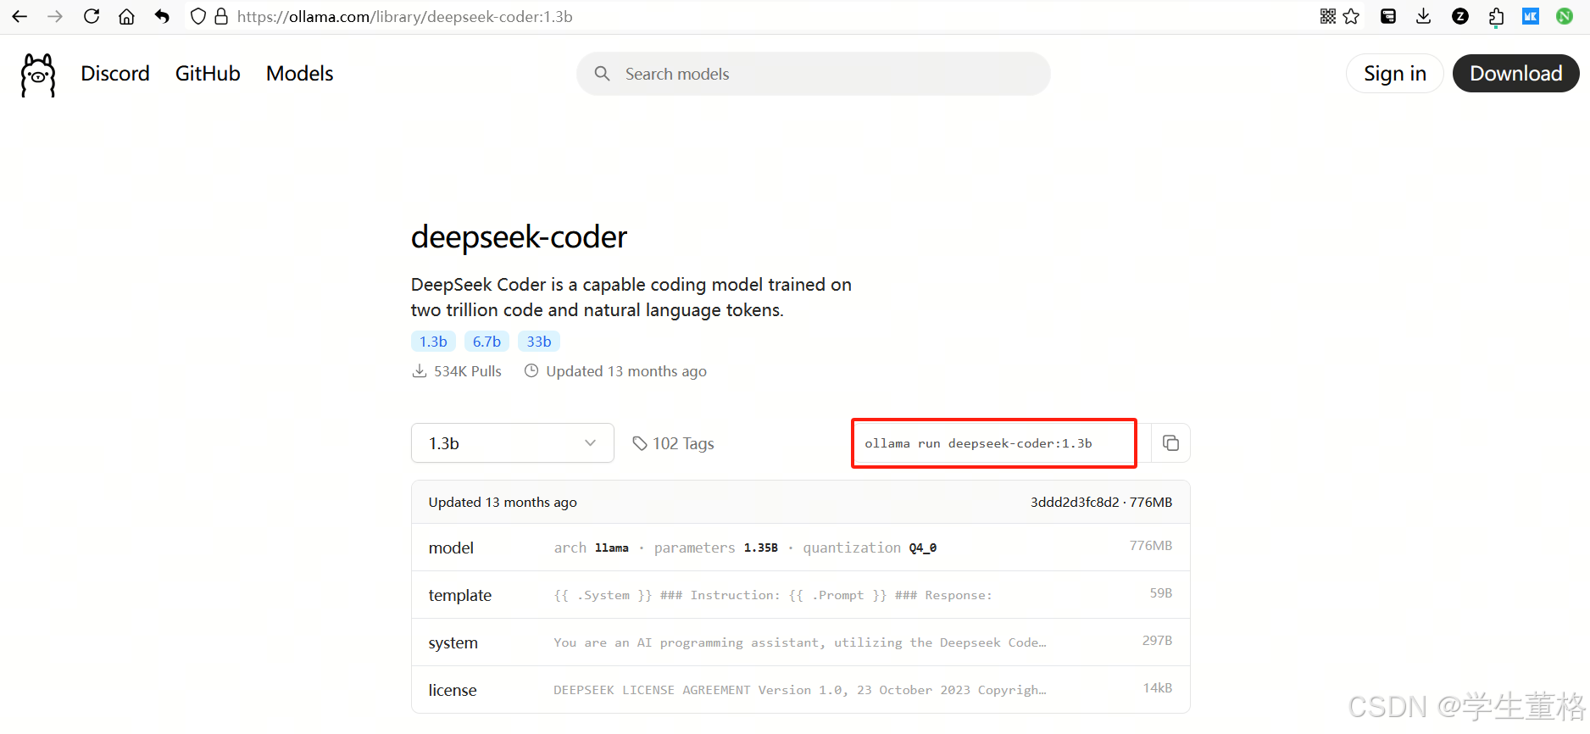Image resolution: width=1590 pixels, height=734 pixels.
Task: Reload the page with the refresh icon
Action: (92, 16)
